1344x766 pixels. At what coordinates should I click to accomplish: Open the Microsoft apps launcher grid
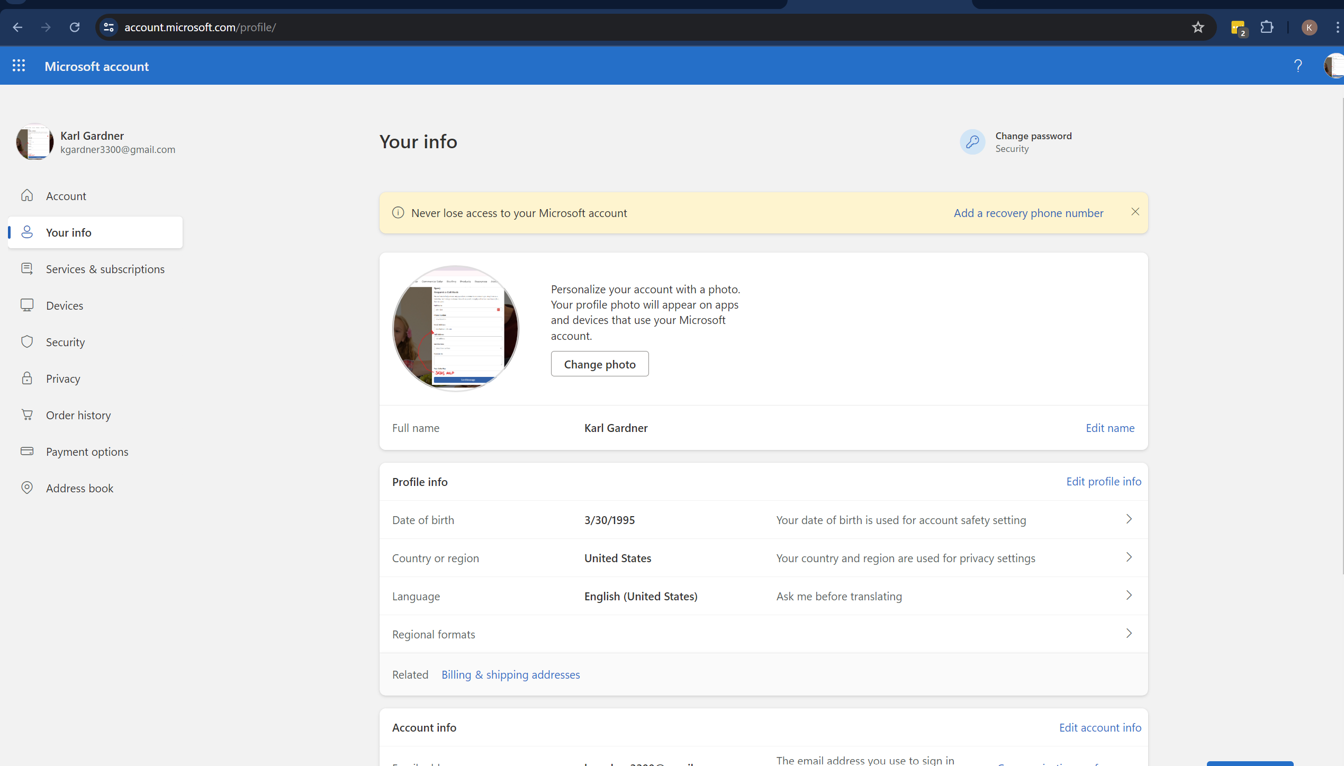click(x=19, y=66)
